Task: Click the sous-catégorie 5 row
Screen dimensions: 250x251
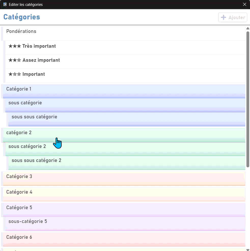Action: (125, 224)
